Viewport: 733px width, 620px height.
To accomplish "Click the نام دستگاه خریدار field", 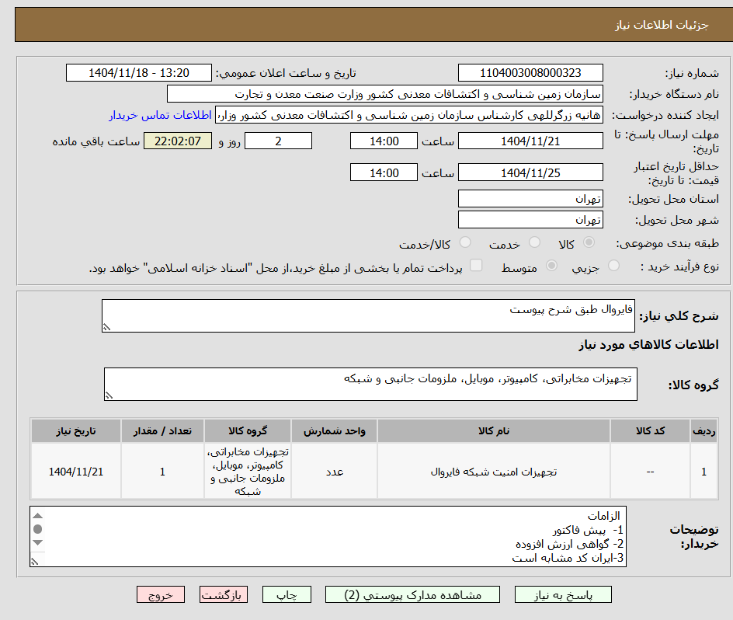I will click(x=384, y=94).
